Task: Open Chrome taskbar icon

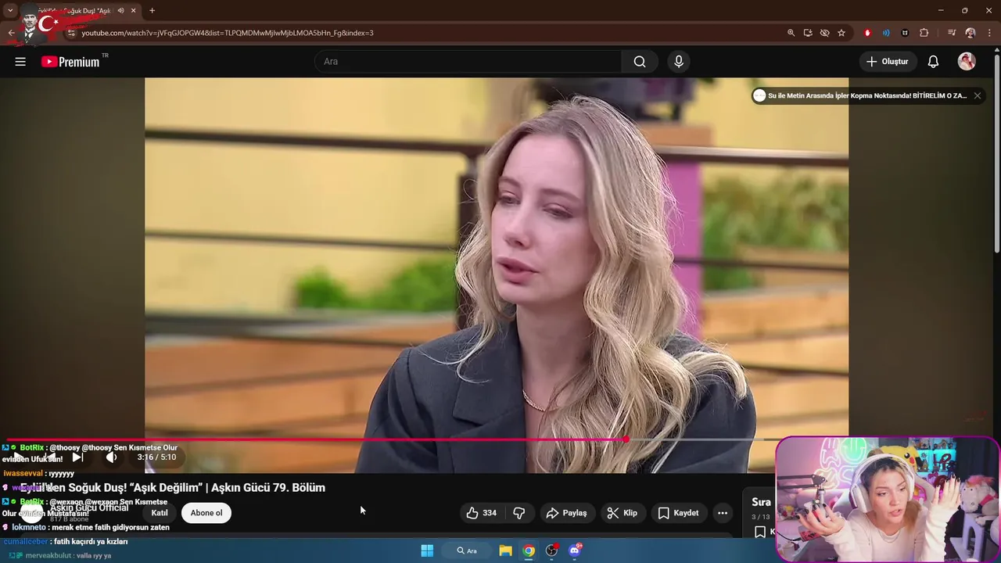Action: (529, 550)
